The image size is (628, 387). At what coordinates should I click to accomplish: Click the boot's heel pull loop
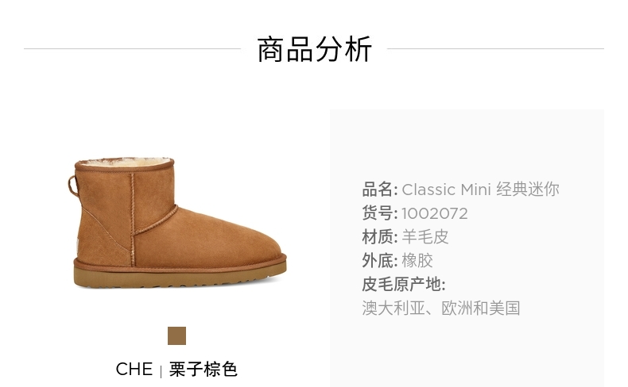click(x=72, y=186)
